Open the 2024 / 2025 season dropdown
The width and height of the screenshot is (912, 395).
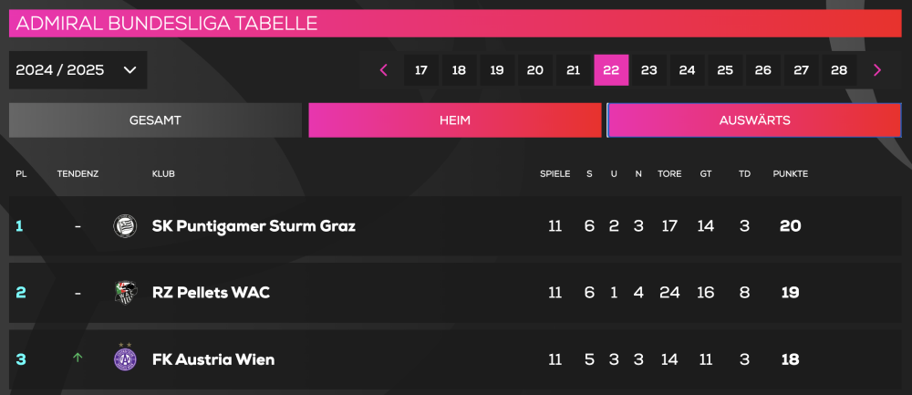(78, 70)
